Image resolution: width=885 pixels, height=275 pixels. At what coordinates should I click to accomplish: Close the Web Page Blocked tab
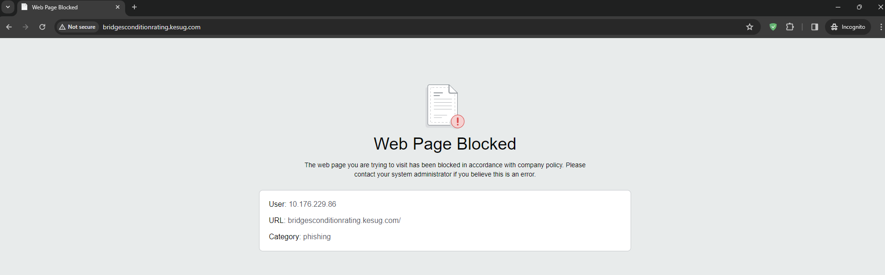(x=118, y=7)
